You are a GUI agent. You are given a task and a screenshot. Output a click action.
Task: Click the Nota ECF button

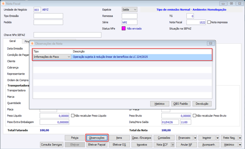point(162,145)
